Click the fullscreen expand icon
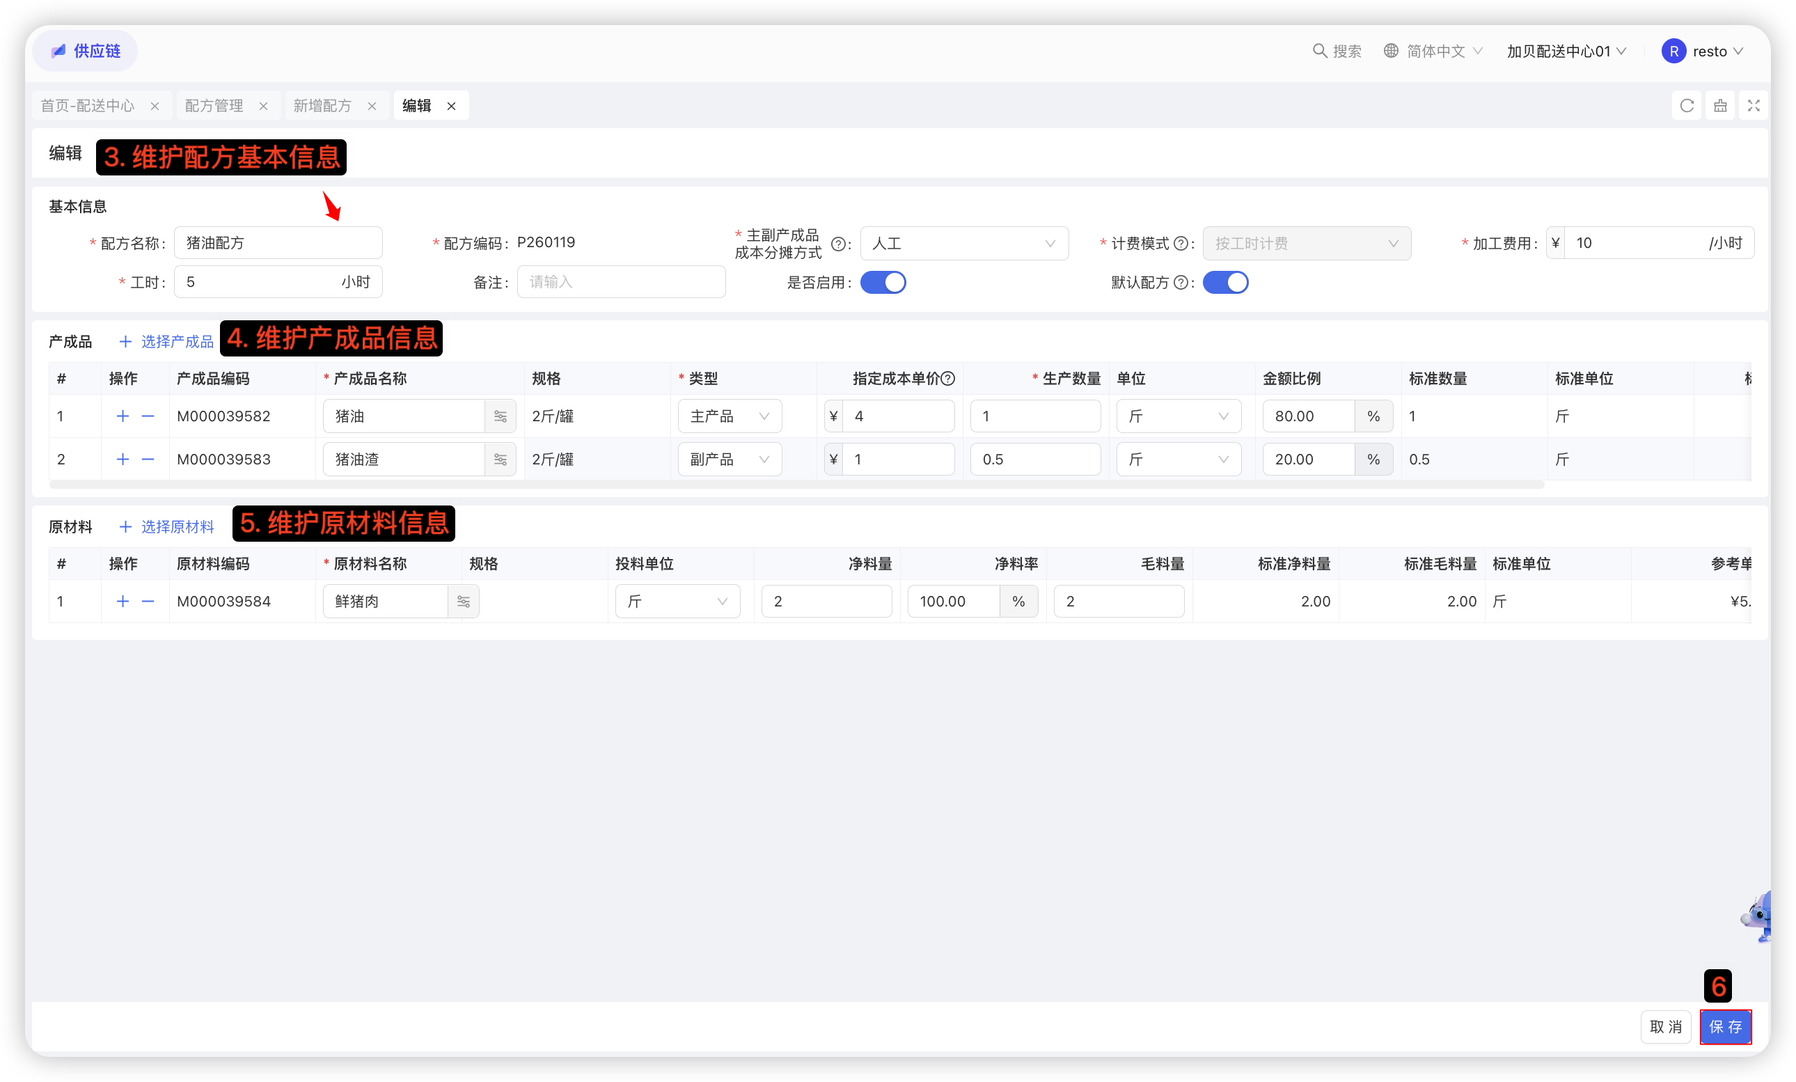Image resolution: width=1796 pixels, height=1082 pixels. pos(1754,106)
